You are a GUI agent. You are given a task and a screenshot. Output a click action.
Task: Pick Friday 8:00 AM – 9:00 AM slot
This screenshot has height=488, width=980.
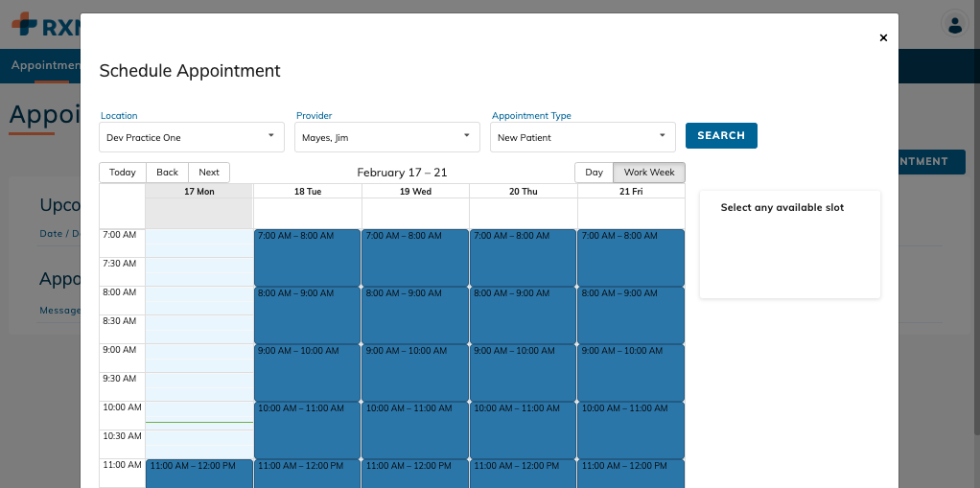631,315
